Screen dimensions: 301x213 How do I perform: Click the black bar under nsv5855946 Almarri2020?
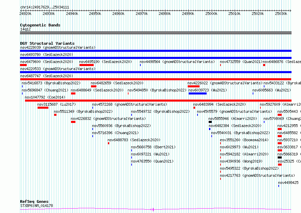point(210,122)
